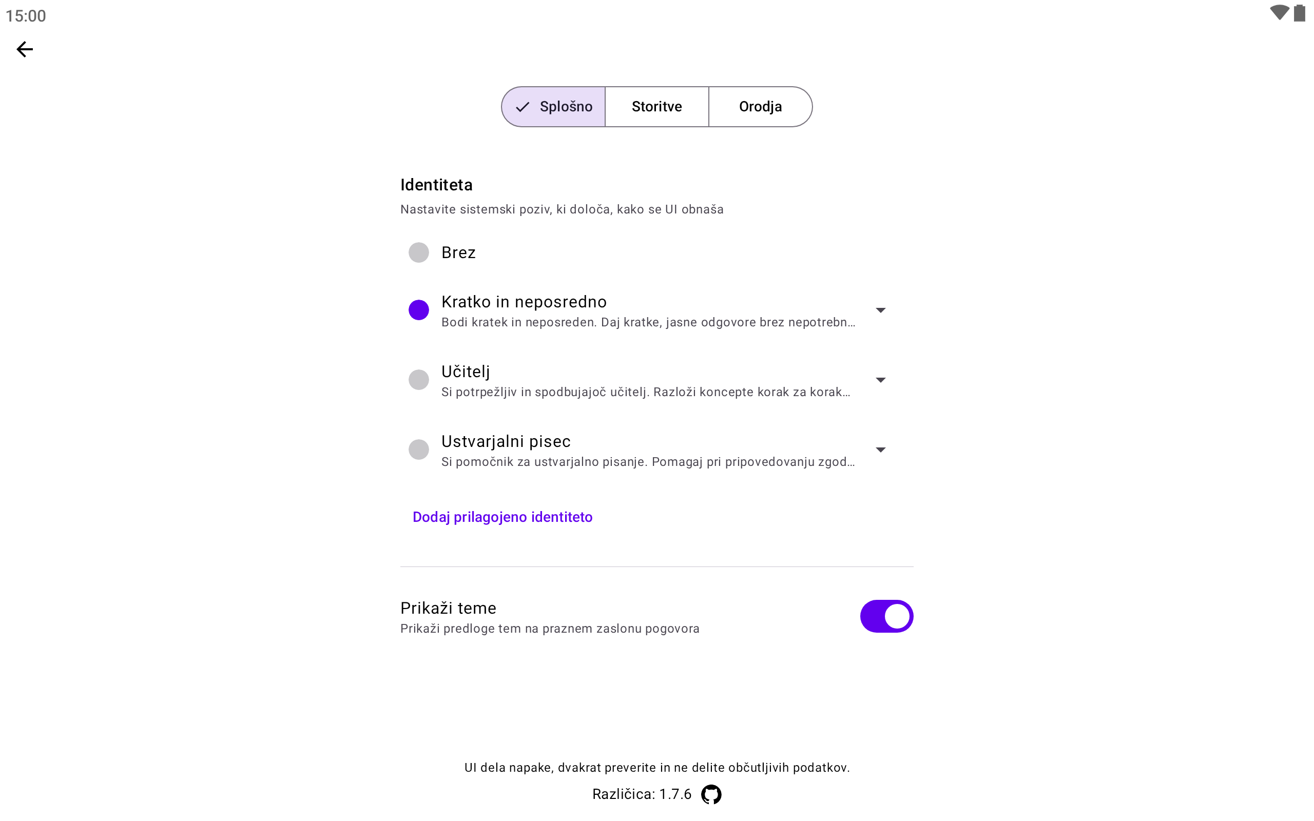Click Dodaj prilagojeno identiteto
Viewport: 1314px width, 821px height.
pyautogui.click(x=503, y=517)
